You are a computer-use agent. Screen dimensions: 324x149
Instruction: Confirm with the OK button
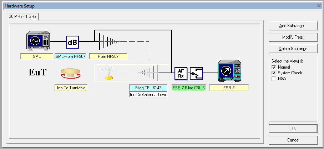293,129
